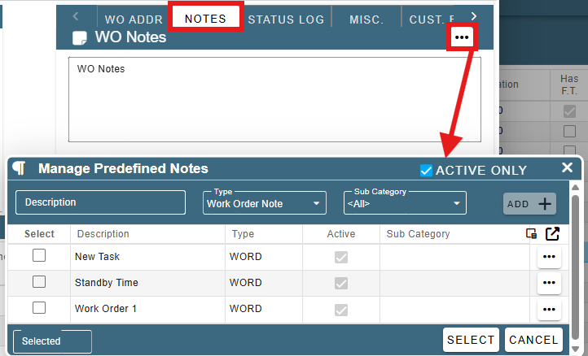Image resolution: width=588 pixels, height=356 pixels.
Task: Open the WO Notes three-dot menu
Action: pos(462,37)
